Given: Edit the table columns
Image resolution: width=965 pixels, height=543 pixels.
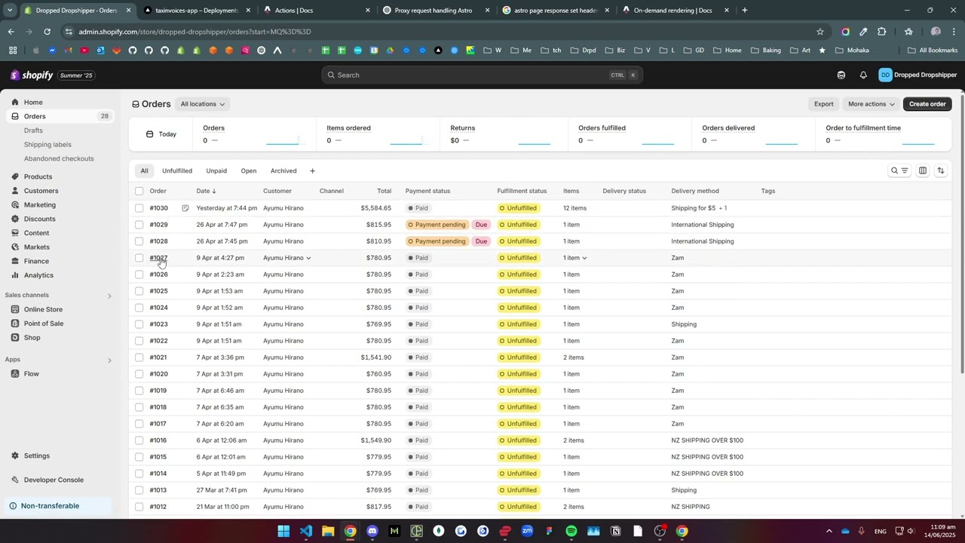Looking at the screenshot, I should tap(922, 170).
